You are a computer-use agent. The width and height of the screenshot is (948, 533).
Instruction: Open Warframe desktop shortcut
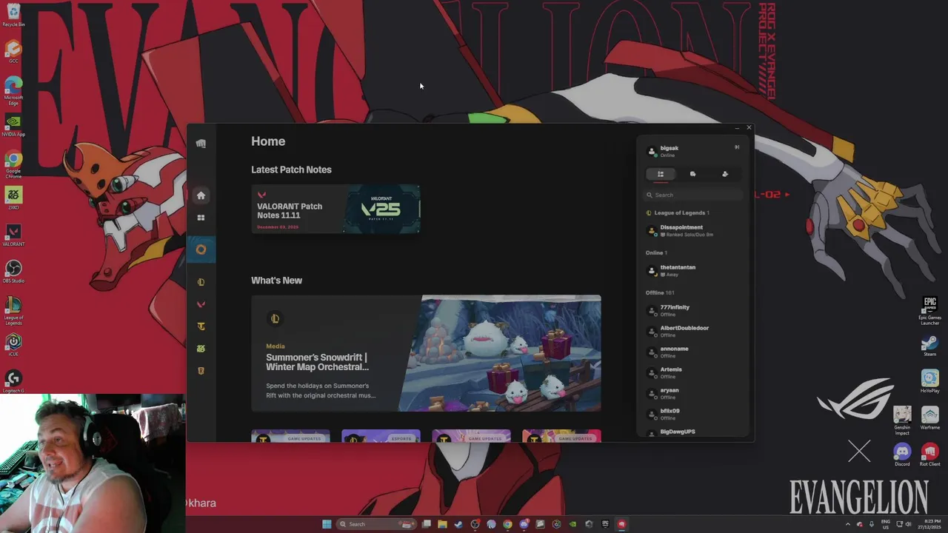pos(929,418)
